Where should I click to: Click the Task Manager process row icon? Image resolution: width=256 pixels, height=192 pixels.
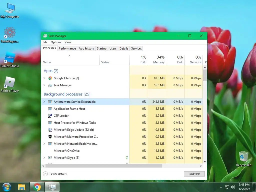(x=50, y=85)
